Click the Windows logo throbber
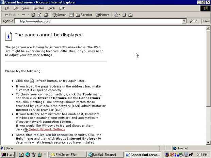Screen dimensions: 211x158 pos(205,8)
